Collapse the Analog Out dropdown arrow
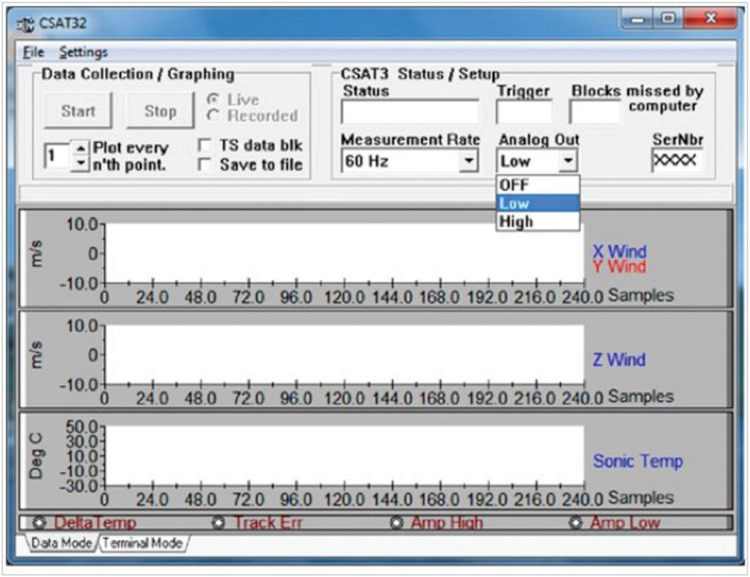750x577 pixels. (x=568, y=161)
